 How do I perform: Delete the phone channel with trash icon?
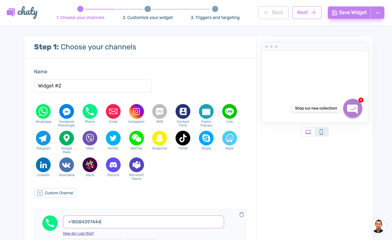[242, 215]
